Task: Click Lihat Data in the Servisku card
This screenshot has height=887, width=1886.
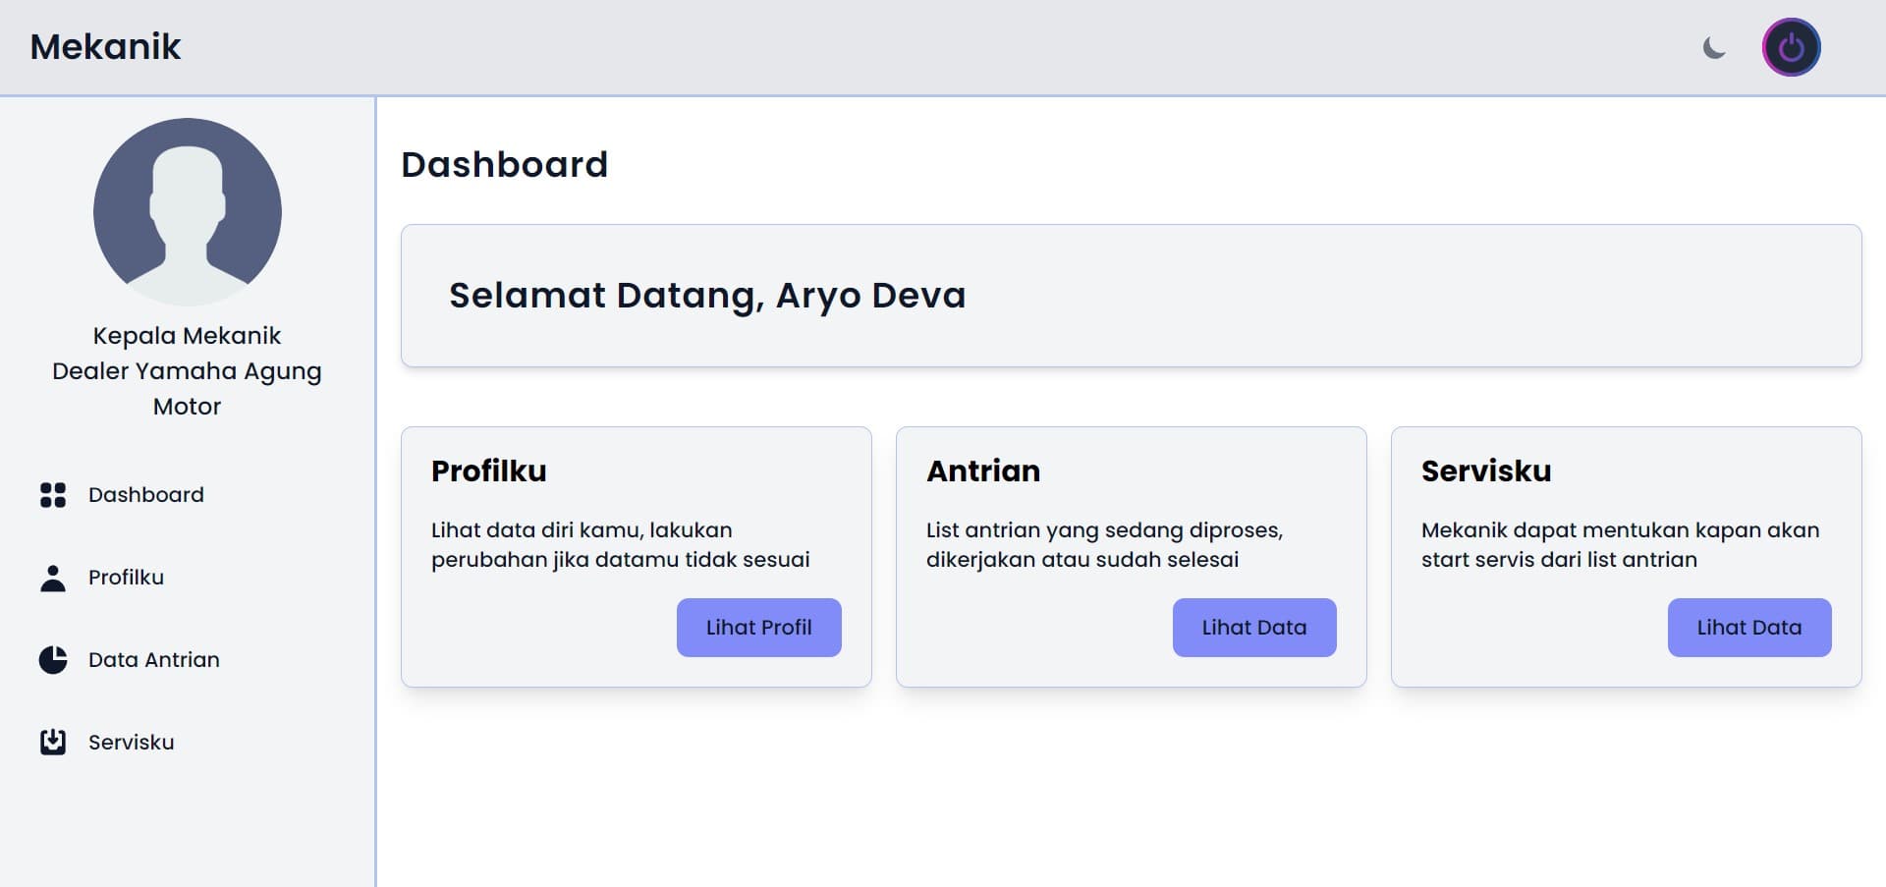Action: [1749, 628]
